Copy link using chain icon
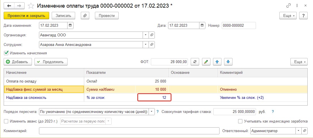This screenshot has height=138, width=313. [288, 6]
